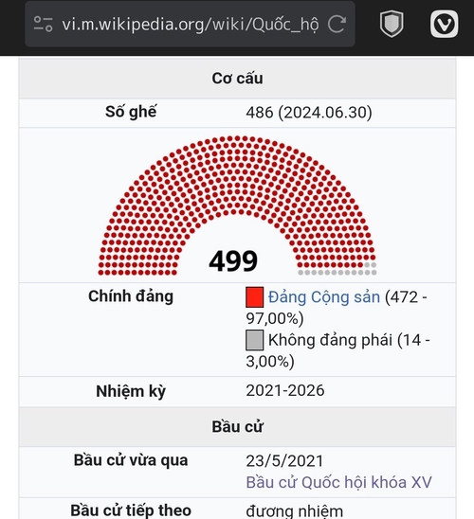
Task: Click the Bầu cử tiếp theo label
Action: point(131,510)
